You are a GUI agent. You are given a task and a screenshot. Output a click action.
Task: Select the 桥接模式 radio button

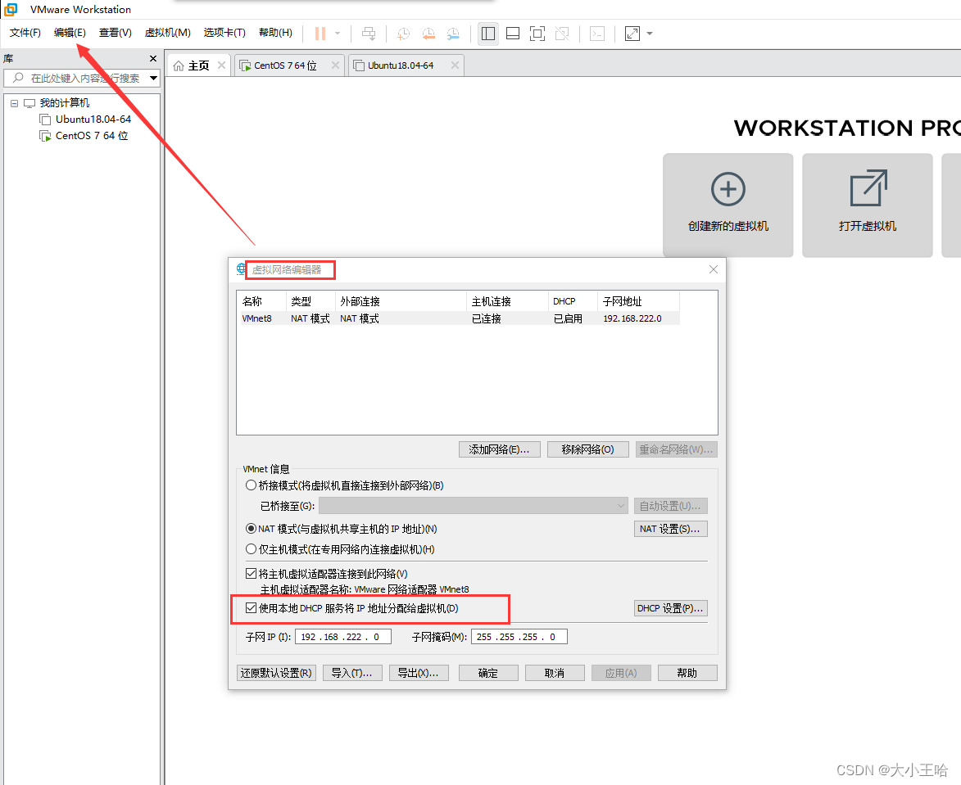(251, 485)
